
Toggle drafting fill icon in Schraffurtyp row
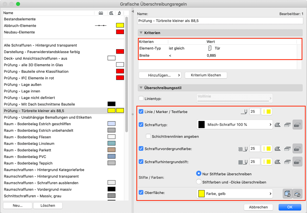(x=277, y=125)
